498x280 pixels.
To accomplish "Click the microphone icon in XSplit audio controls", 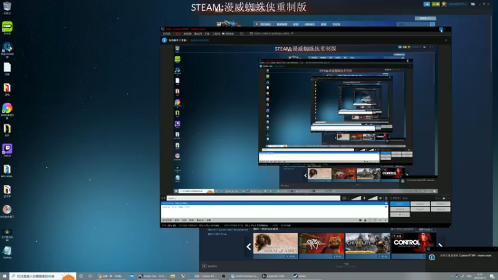I will (x=364, y=198).
